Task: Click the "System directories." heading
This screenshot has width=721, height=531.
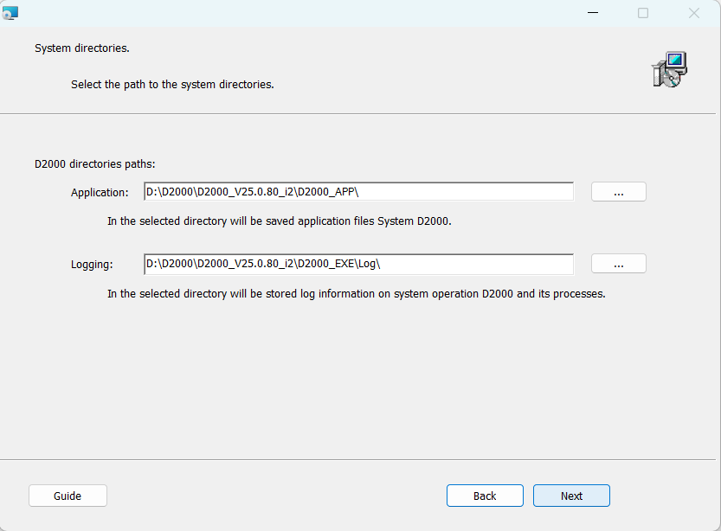Action: (82, 48)
